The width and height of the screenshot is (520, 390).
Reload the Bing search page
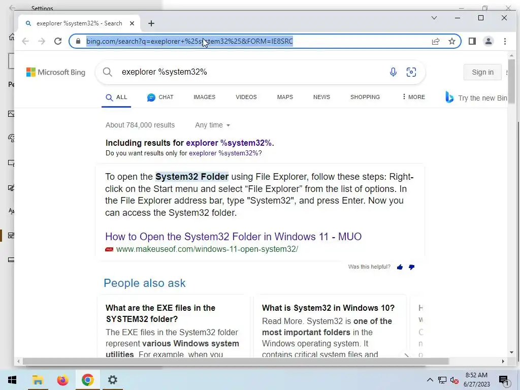[x=58, y=41]
